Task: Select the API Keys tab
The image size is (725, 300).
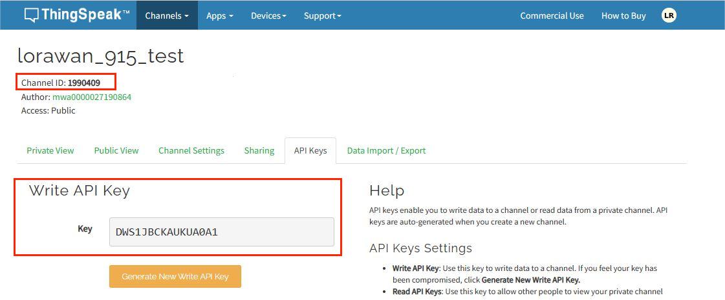Action: tap(310, 150)
